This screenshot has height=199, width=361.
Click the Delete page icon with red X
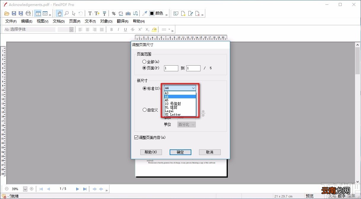[x=198, y=13]
